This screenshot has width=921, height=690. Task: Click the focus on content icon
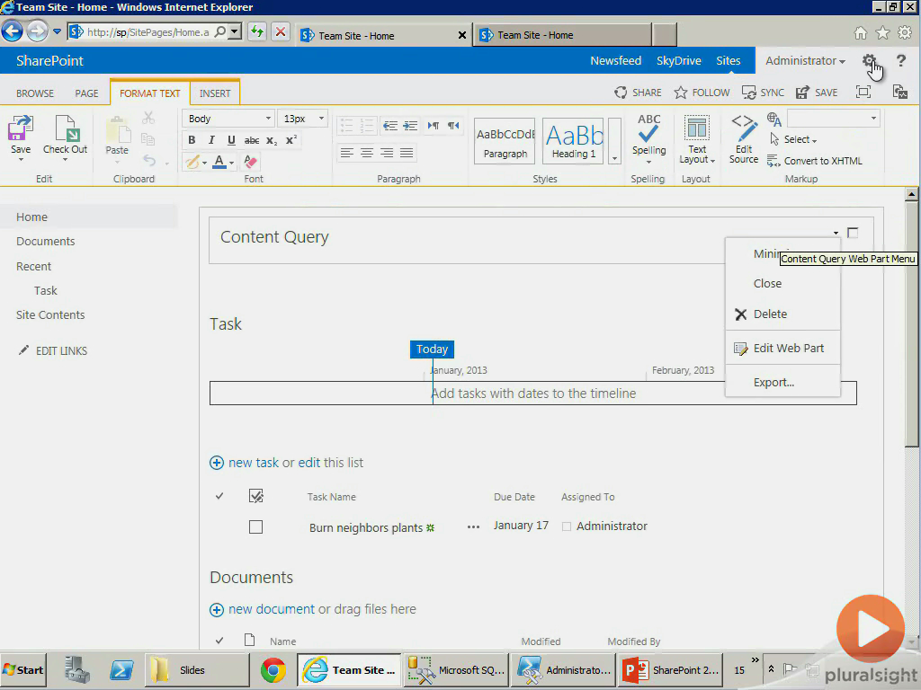863,92
